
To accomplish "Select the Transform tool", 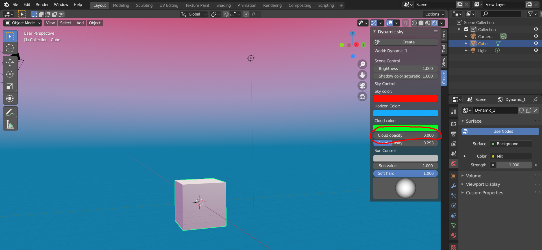I will (10, 98).
